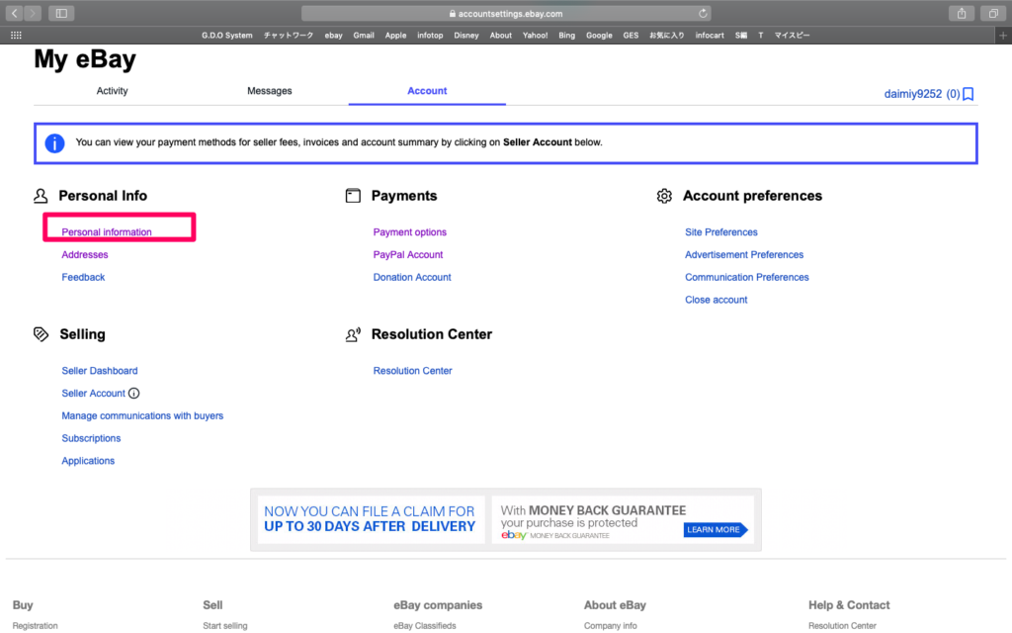Open favorites grid icon in bookmarks bar
1012x633 pixels.
(x=15, y=35)
